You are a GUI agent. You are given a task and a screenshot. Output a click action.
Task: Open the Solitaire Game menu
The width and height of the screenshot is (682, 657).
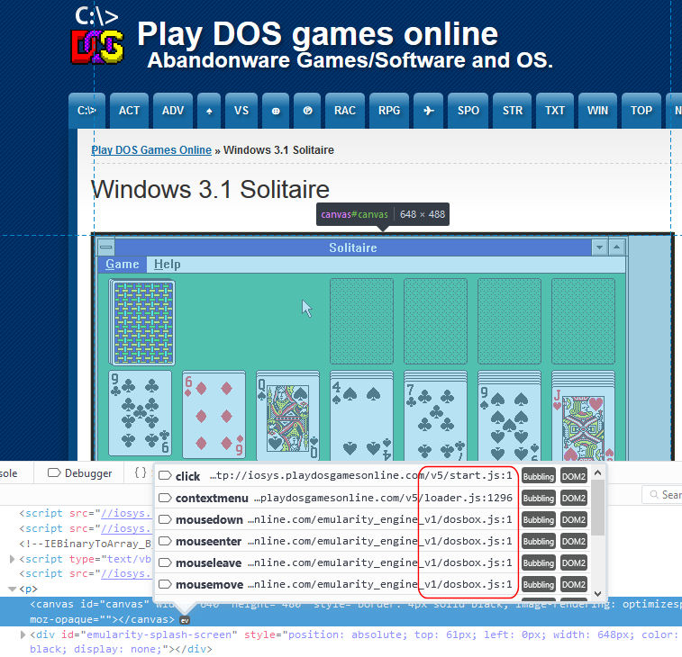(123, 265)
